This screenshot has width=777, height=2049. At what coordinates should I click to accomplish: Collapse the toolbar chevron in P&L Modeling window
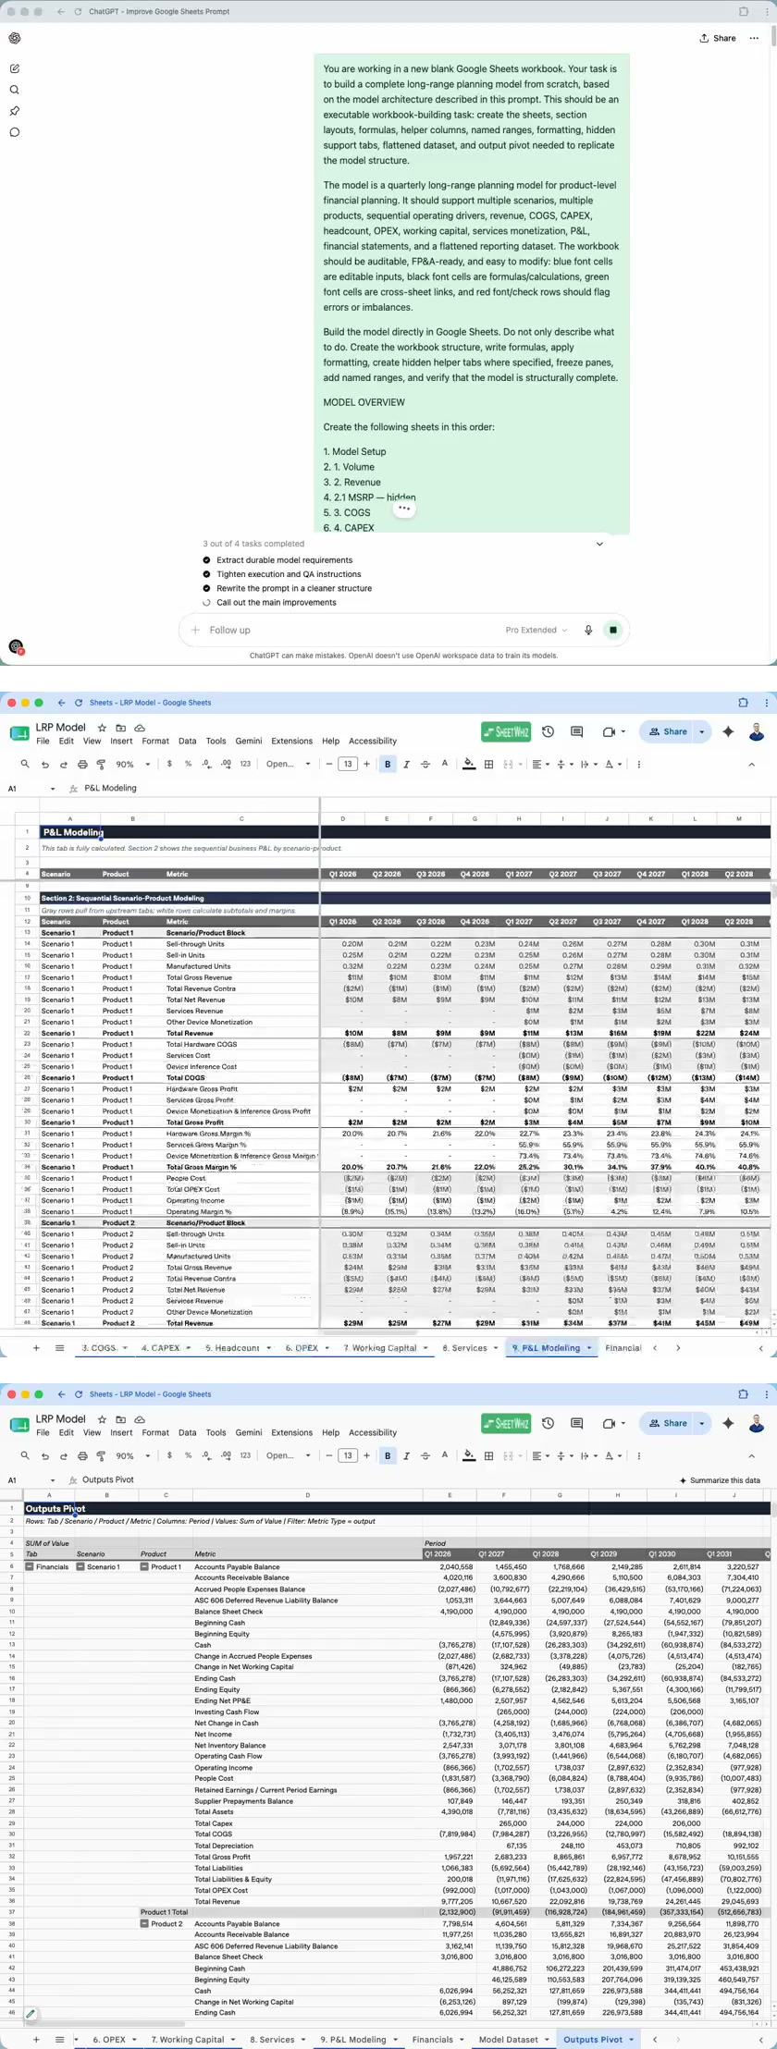[x=751, y=764]
